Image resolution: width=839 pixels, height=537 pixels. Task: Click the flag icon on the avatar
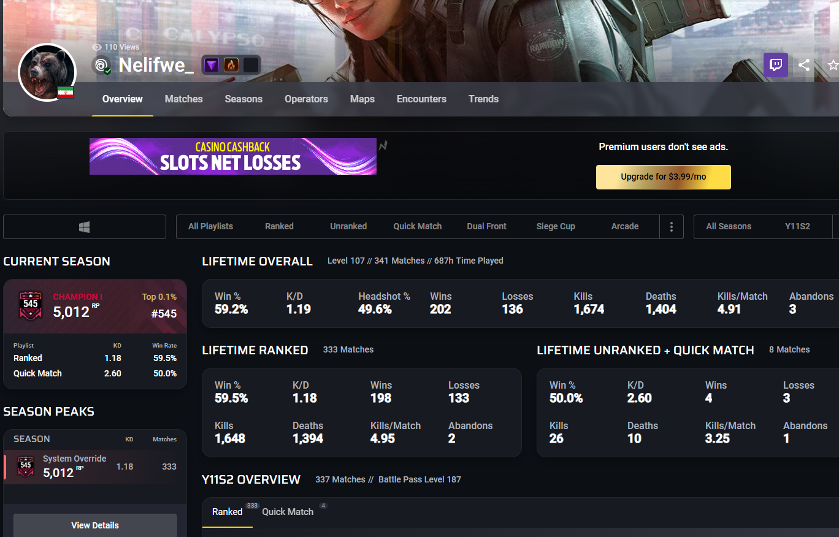tap(66, 92)
